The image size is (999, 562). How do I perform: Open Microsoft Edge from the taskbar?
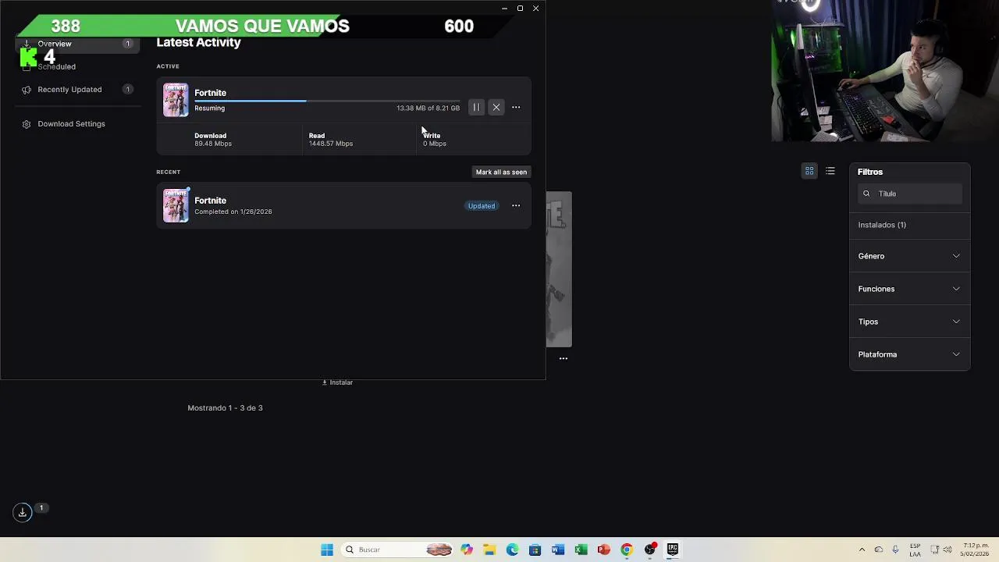pos(512,550)
